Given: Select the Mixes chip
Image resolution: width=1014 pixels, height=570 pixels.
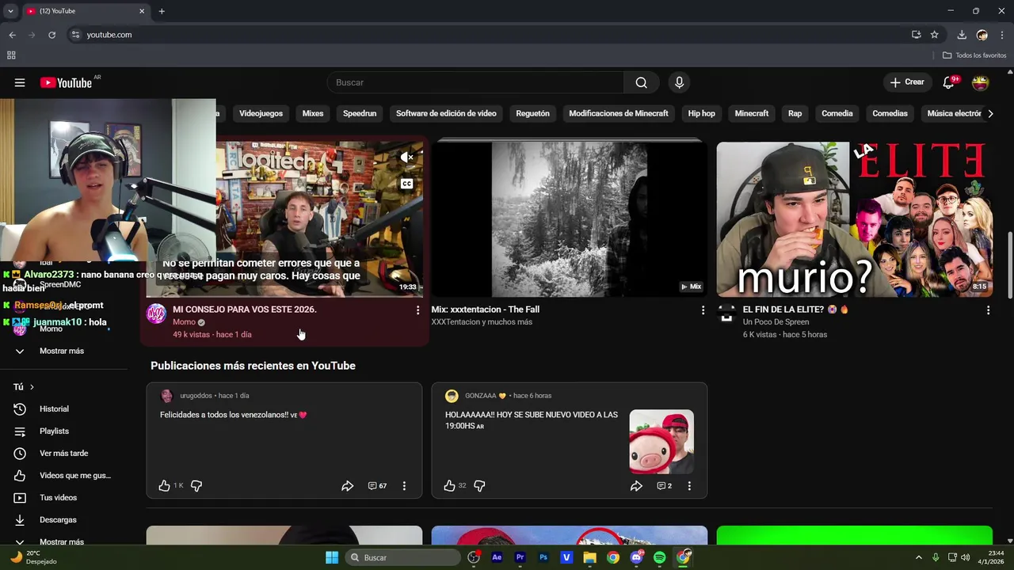Looking at the screenshot, I should [x=313, y=113].
